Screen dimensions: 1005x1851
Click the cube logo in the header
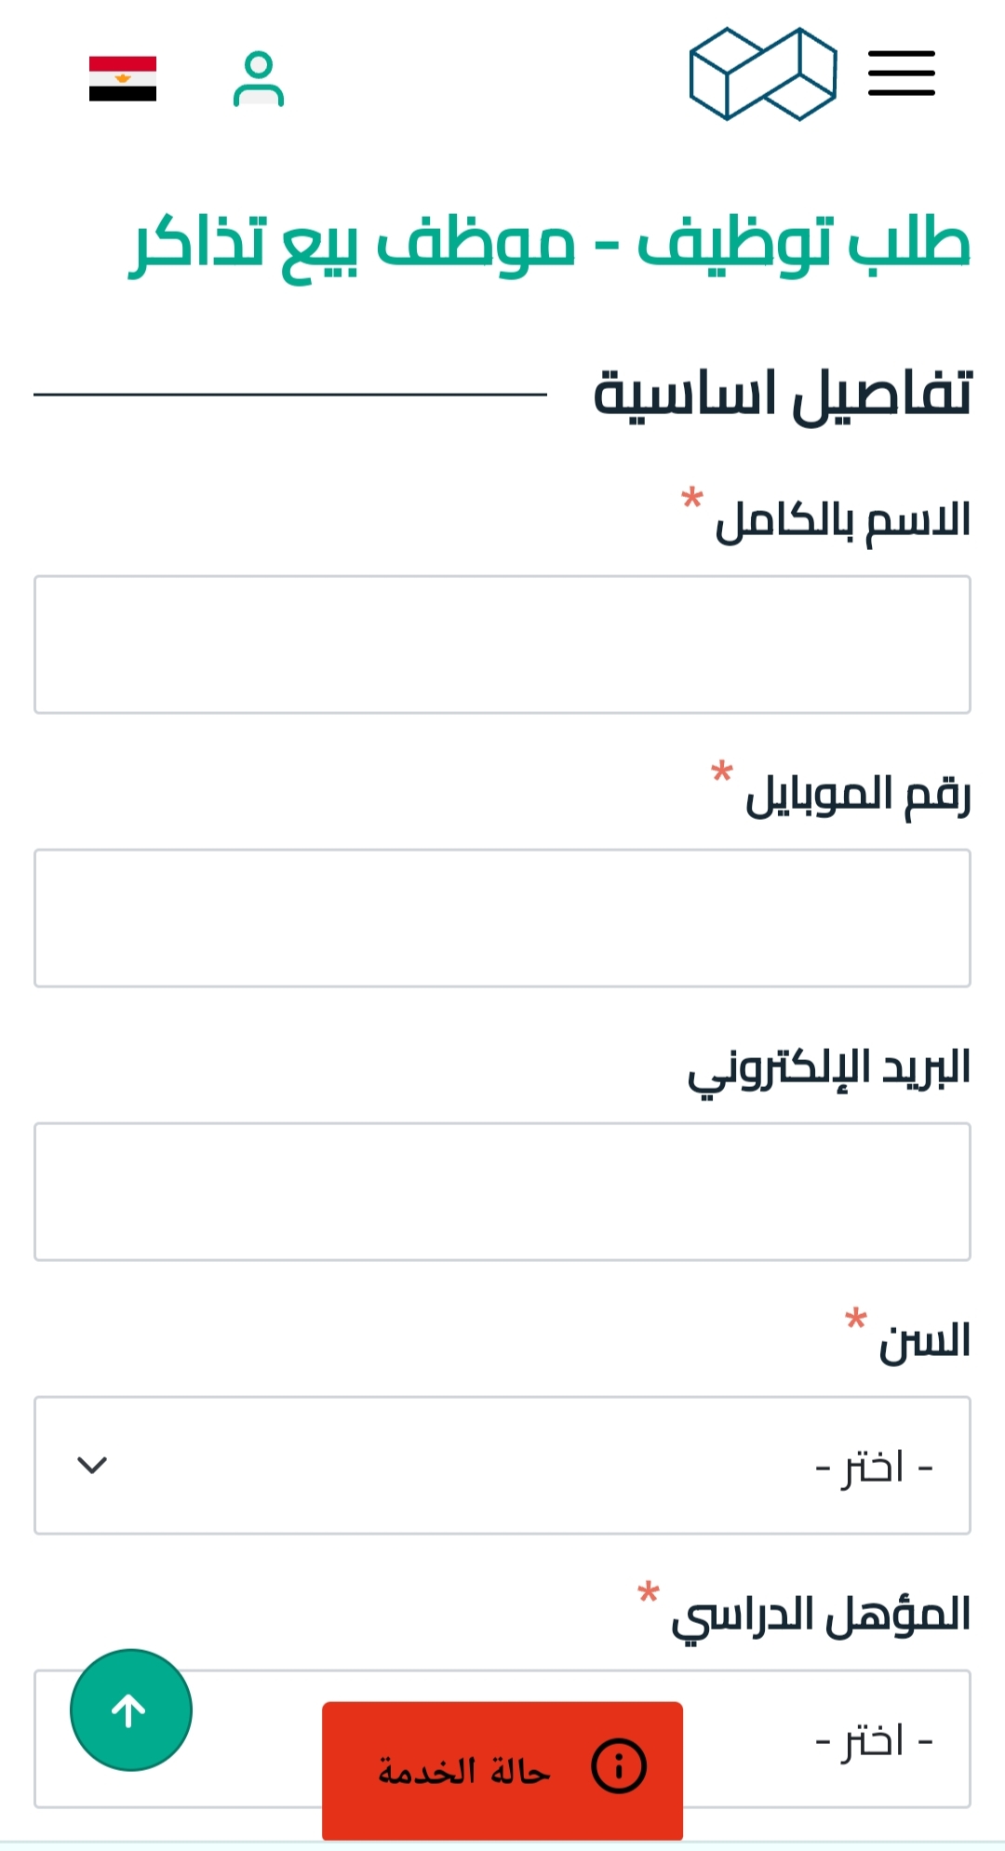click(762, 74)
